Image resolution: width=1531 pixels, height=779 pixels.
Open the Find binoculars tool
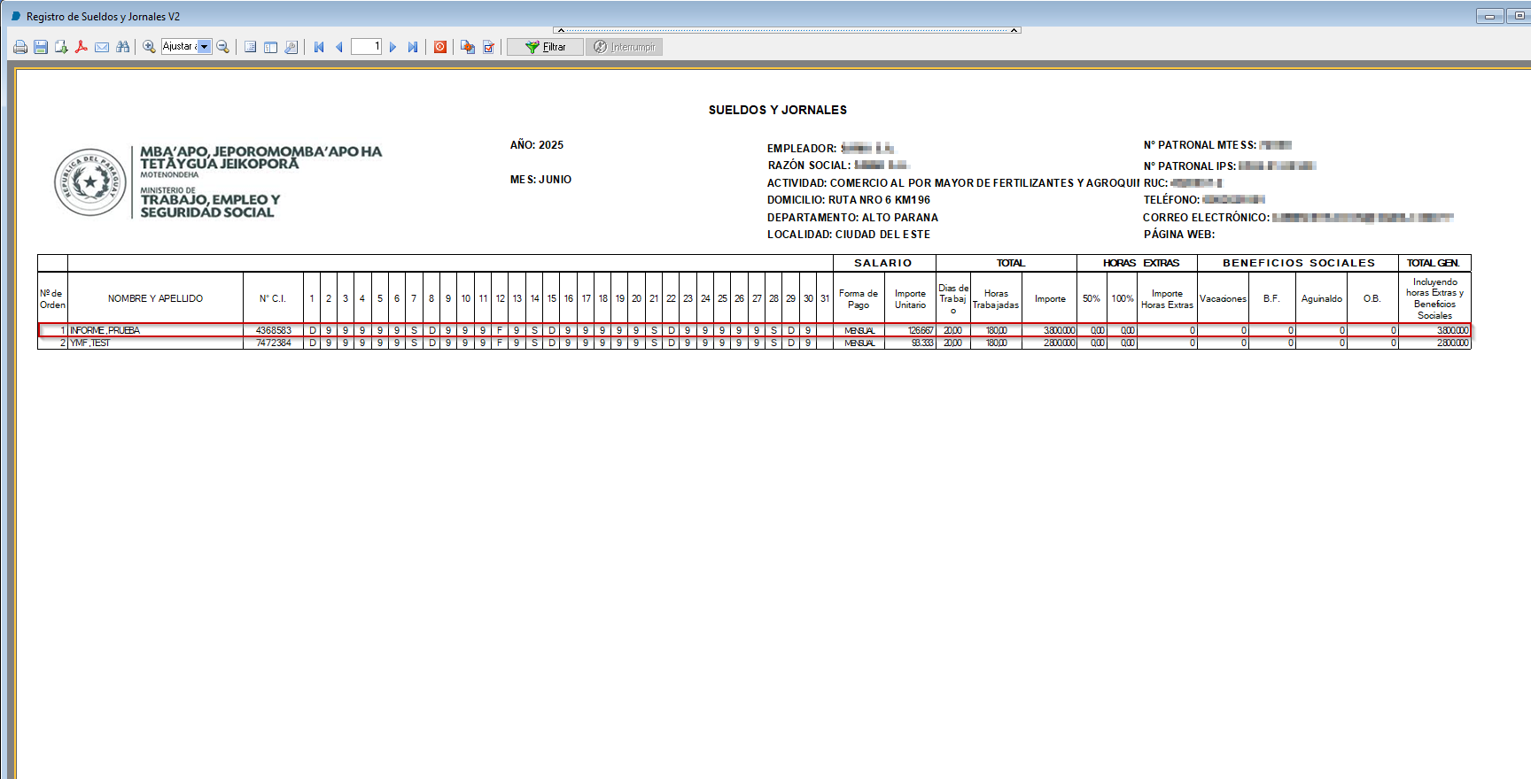(122, 47)
